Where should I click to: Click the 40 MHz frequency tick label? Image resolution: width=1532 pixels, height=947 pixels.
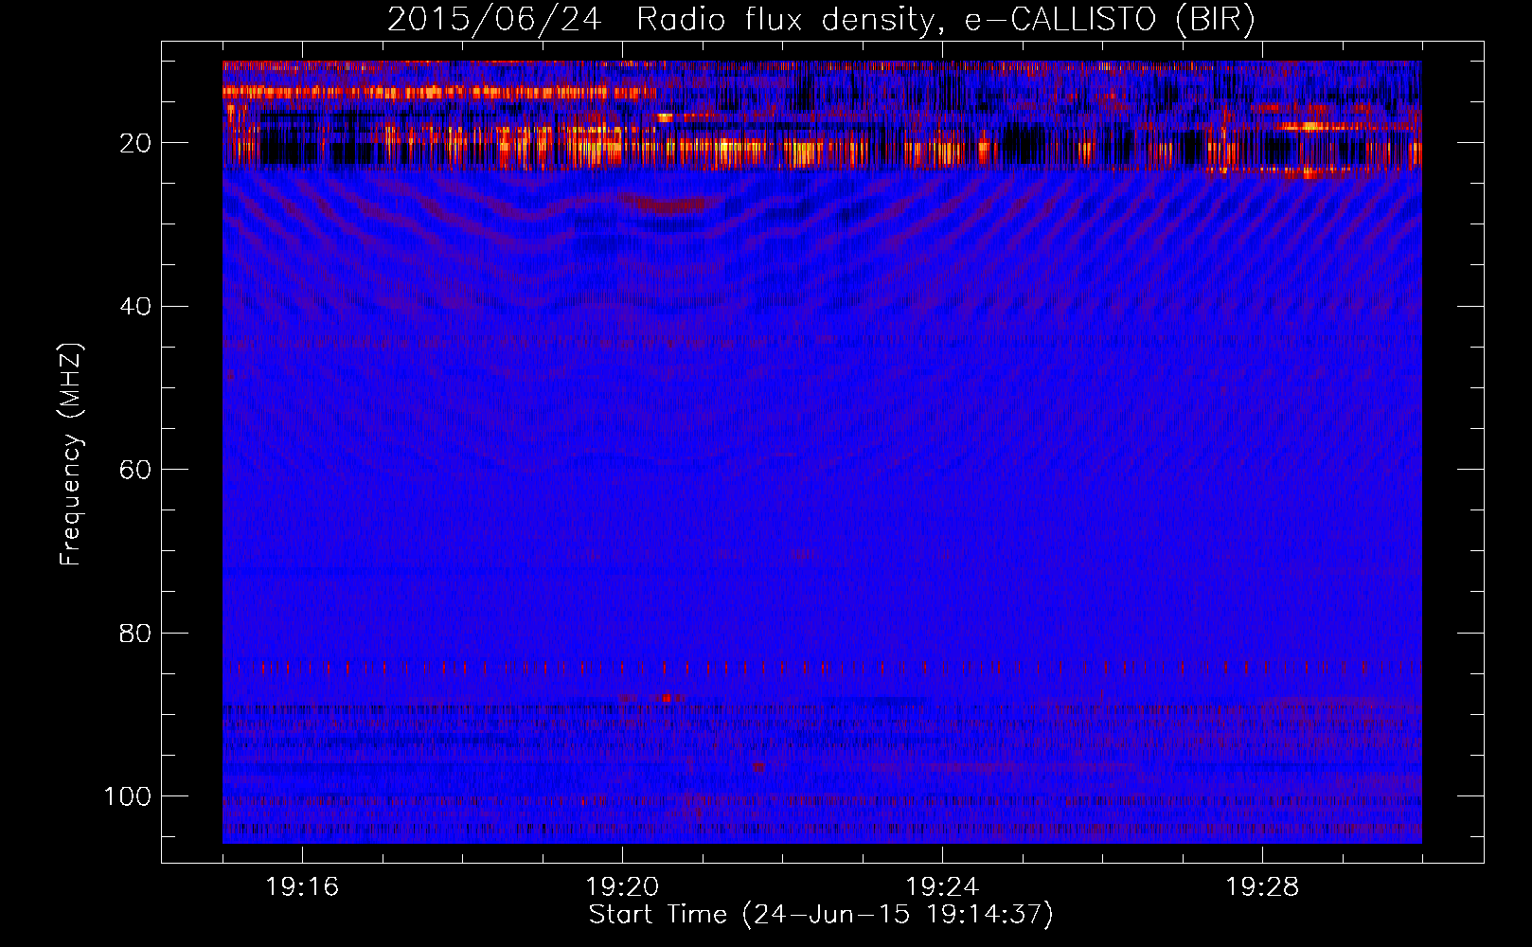[135, 307]
